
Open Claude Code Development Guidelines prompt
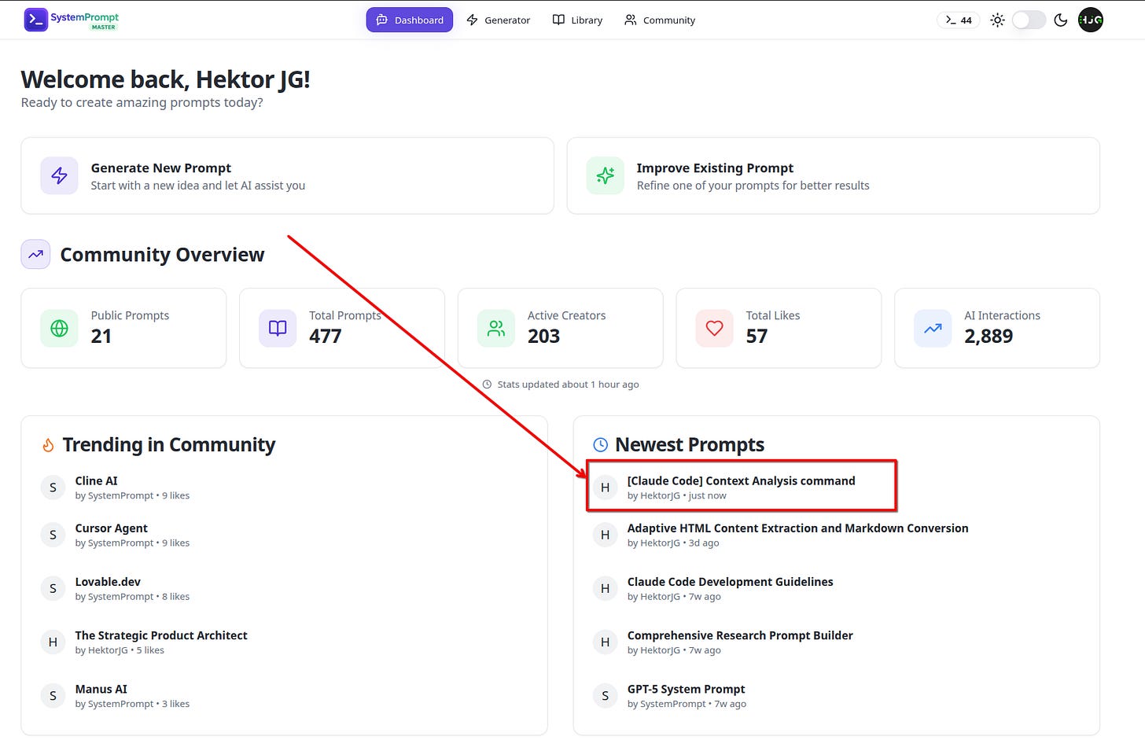pos(837,588)
